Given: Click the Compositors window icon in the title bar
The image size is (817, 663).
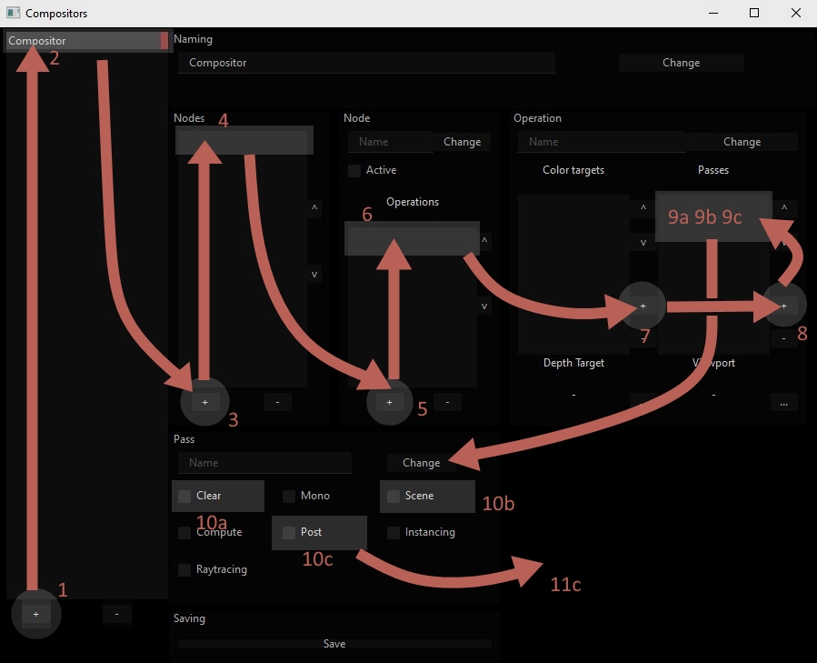Looking at the screenshot, I should click(13, 13).
